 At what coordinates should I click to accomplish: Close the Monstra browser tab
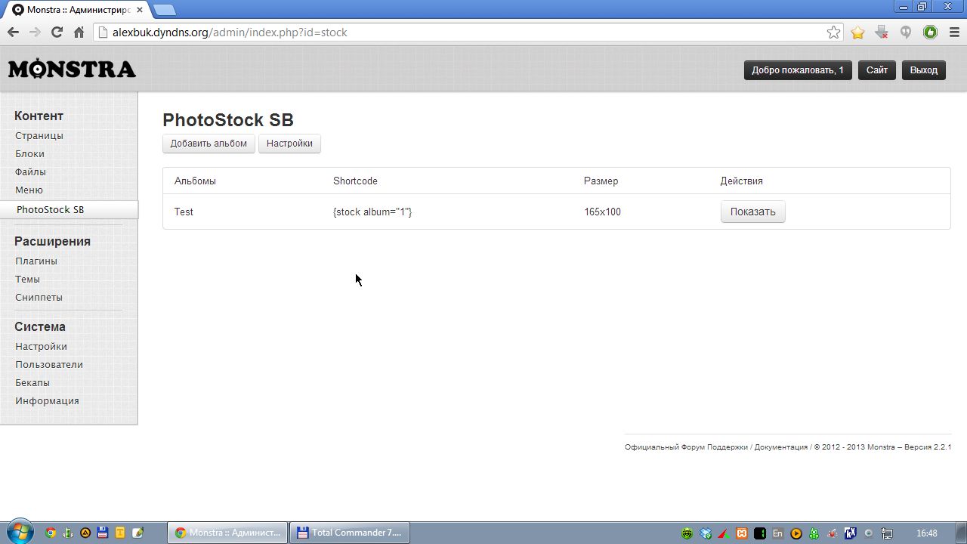[x=140, y=10]
